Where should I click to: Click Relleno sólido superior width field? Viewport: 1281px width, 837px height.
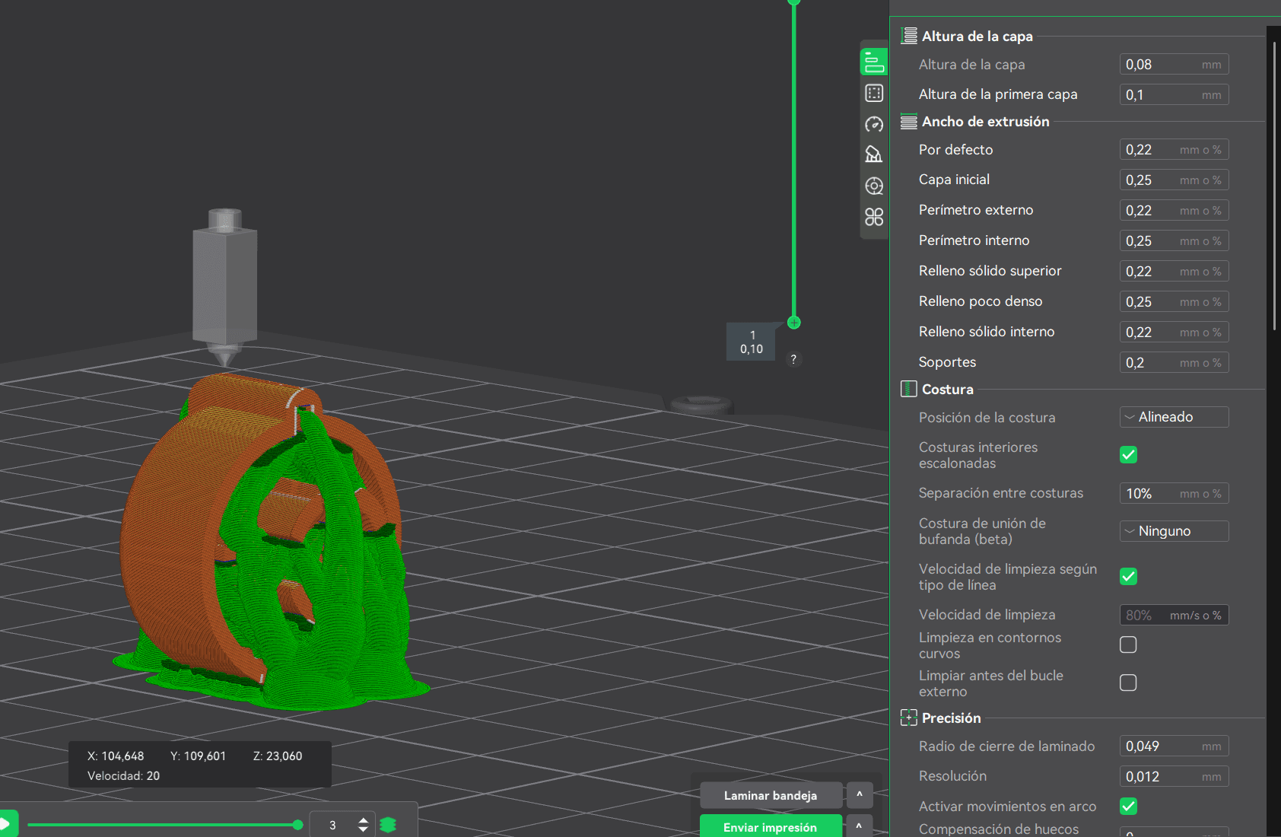1174,272
